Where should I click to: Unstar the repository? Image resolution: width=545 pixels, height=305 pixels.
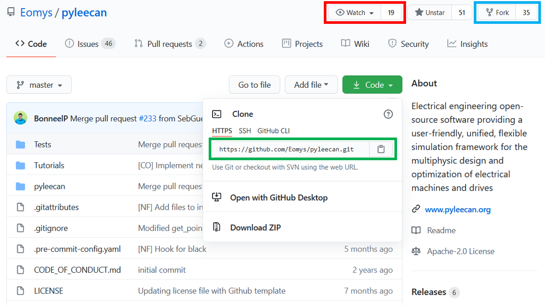430,13
